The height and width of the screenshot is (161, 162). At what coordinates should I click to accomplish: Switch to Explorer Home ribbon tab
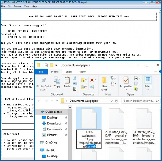tap(55, 72)
